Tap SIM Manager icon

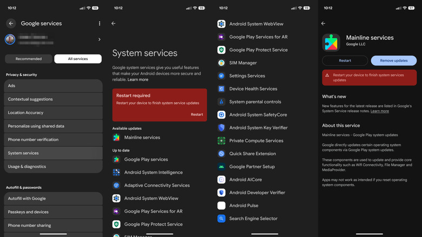click(x=221, y=63)
